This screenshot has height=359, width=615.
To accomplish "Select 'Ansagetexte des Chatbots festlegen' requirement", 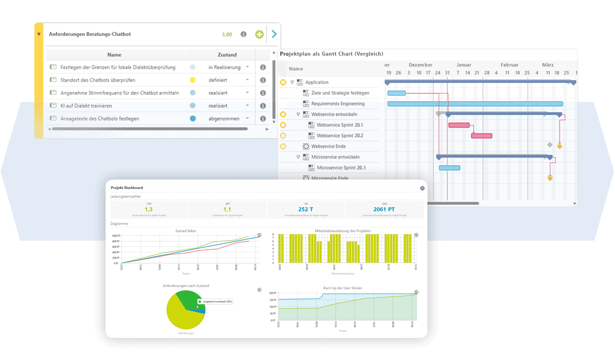I will click(x=99, y=118).
